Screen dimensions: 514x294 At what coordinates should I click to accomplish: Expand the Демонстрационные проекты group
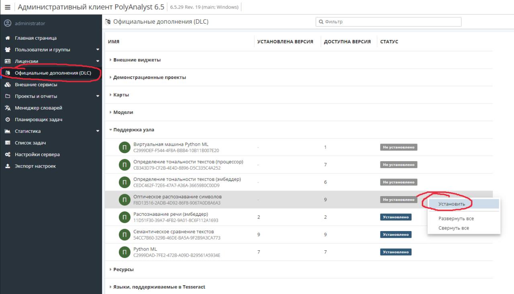pyautogui.click(x=111, y=77)
